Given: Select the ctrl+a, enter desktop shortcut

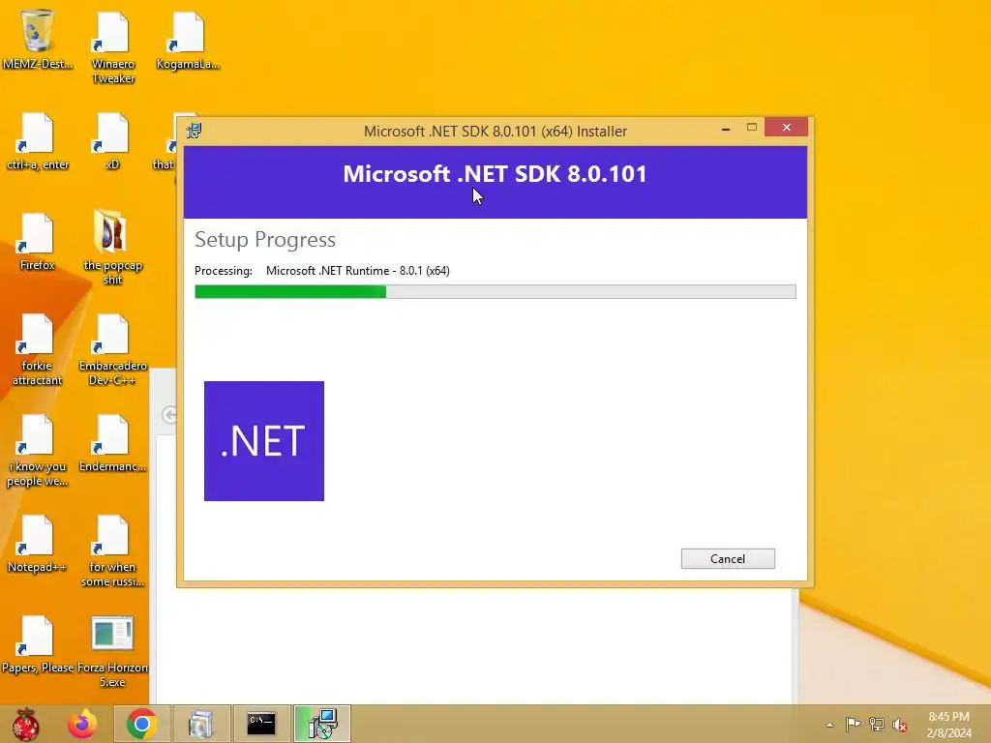Looking at the screenshot, I should click(x=38, y=141).
